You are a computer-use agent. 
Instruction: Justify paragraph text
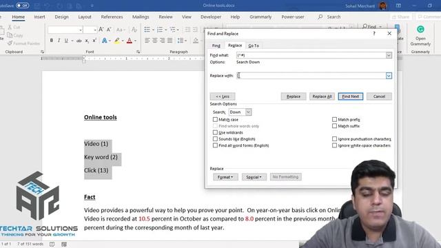pyautogui.click(x=170, y=41)
